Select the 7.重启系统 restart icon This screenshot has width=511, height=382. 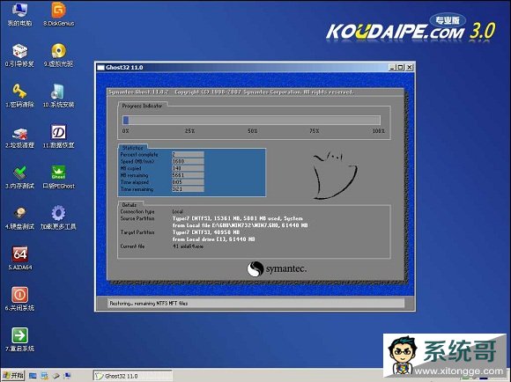(x=19, y=340)
